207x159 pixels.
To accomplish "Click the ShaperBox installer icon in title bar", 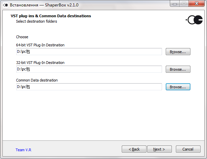I will [x=5, y=5].
